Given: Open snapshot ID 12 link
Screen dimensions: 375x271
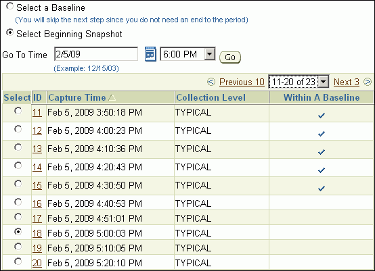Looking at the screenshot, I should [x=37, y=130].
